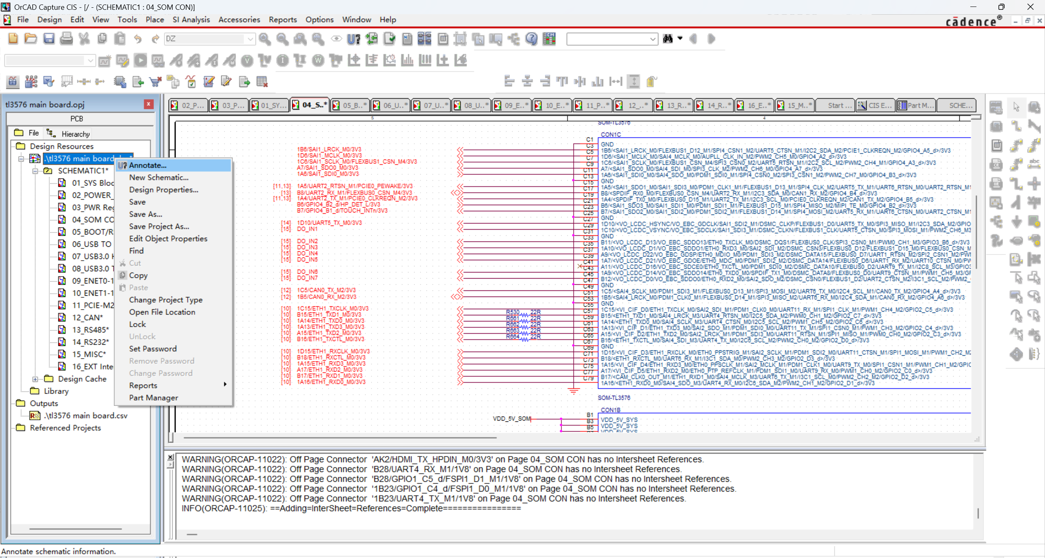The width and height of the screenshot is (1045, 558).
Task: Click the Bill of Materials icon
Action: pyautogui.click(x=443, y=39)
